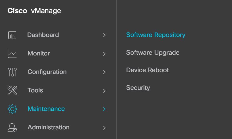Click the Cisco vManage logo title
This screenshot has height=139, width=232.
pos(34,11)
